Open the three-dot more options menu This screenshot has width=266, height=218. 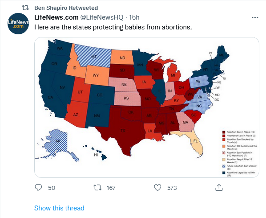click(x=255, y=17)
